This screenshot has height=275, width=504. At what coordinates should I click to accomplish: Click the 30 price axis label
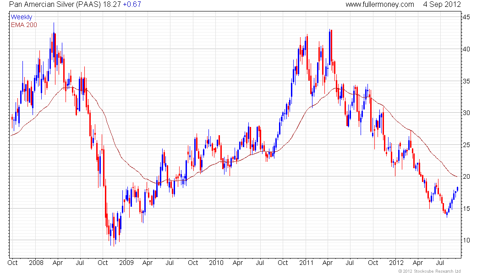[466, 113]
